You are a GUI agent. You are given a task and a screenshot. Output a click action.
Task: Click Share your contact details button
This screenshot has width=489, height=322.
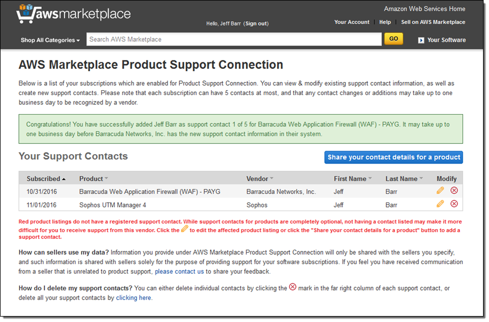(393, 157)
